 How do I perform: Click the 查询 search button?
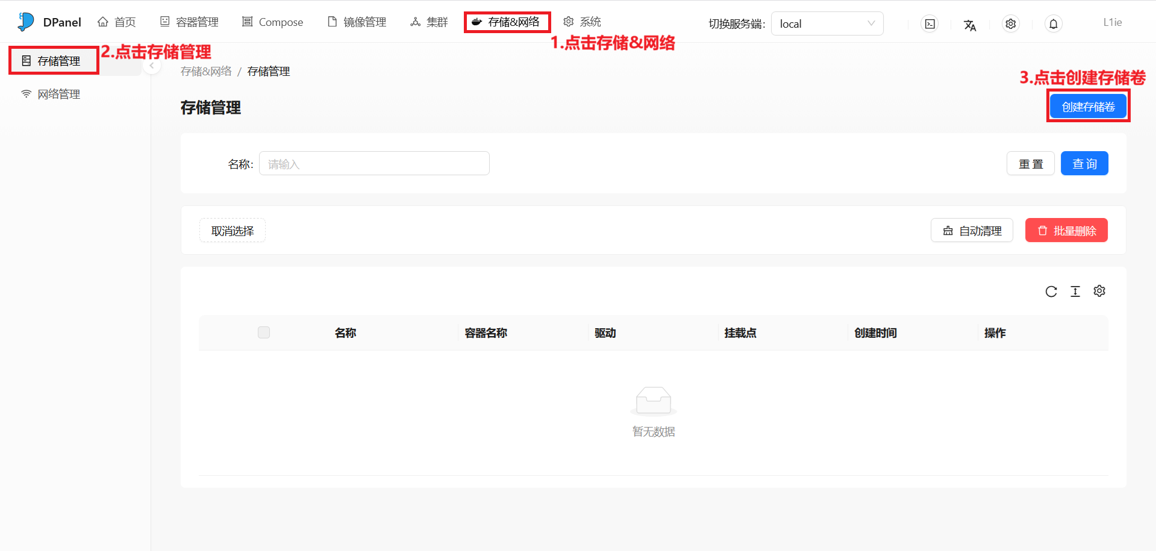click(x=1084, y=164)
